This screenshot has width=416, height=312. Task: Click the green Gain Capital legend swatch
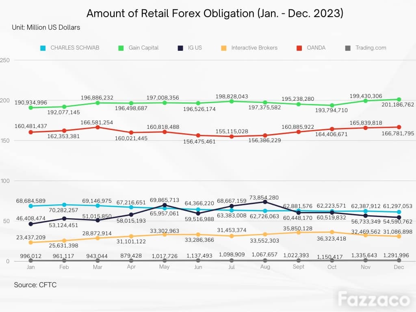(x=121, y=48)
